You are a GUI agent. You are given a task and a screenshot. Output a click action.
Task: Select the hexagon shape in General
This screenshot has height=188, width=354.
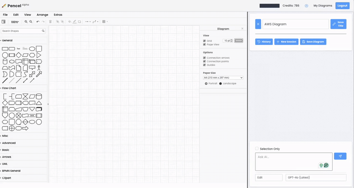pos(32,55)
